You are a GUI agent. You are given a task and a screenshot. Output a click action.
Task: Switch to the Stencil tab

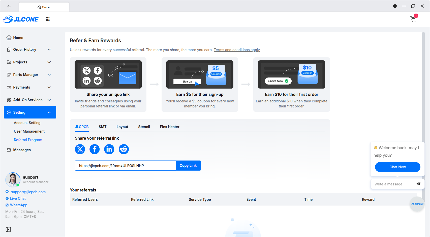[144, 127]
